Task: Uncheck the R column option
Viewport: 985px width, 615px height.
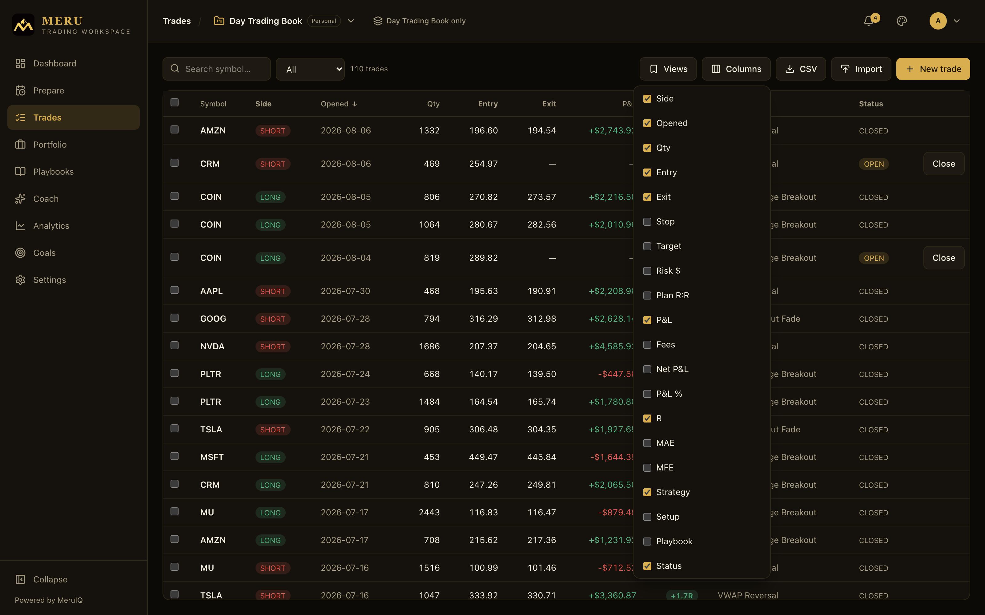Action: coord(647,419)
